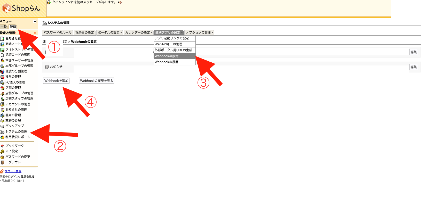This screenshot has height=199, width=426.
Task: Click the backup icon in sidebar
Action: point(2,126)
